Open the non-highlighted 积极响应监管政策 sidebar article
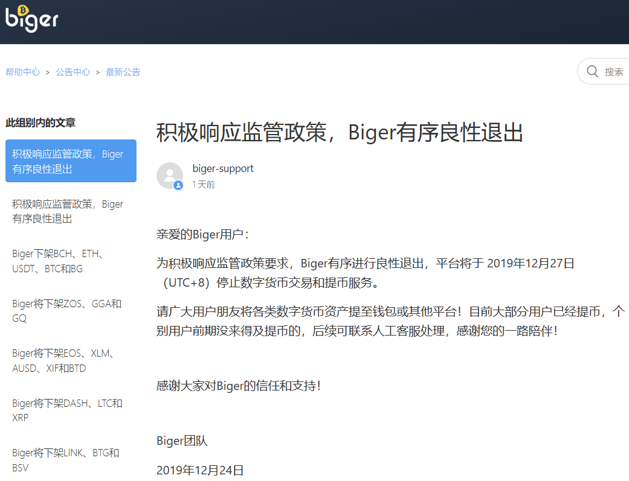629x481 pixels. [68, 211]
